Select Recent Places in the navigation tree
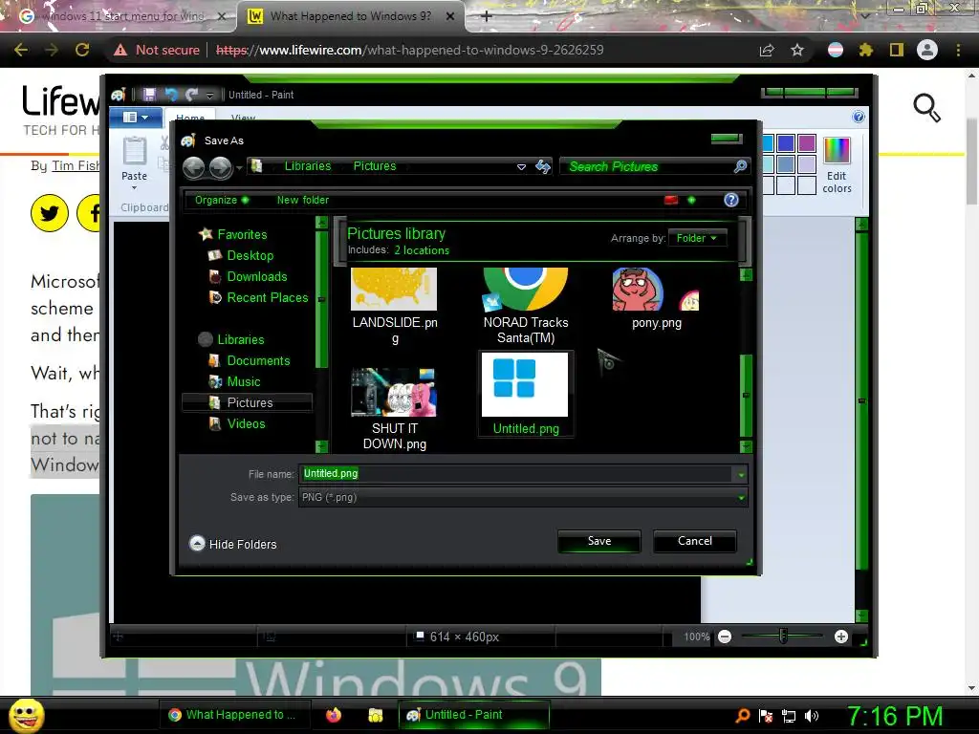The height and width of the screenshot is (734, 979). coord(268,298)
